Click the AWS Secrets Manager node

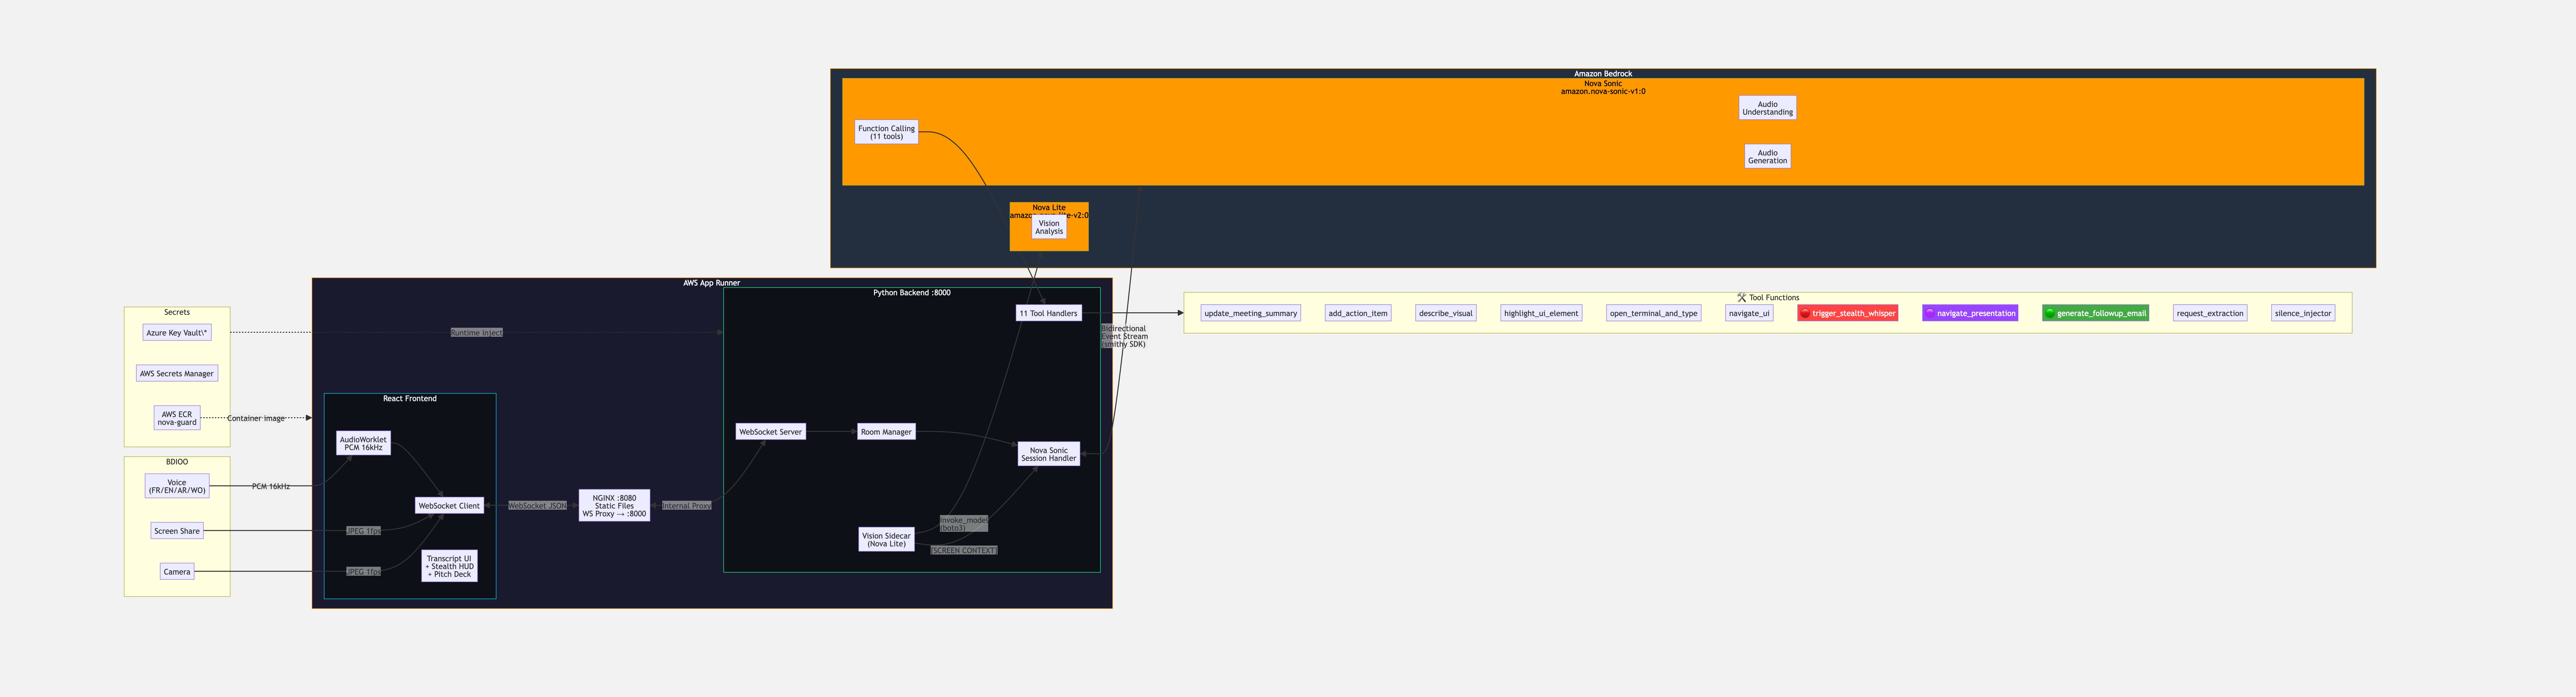[x=177, y=373]
